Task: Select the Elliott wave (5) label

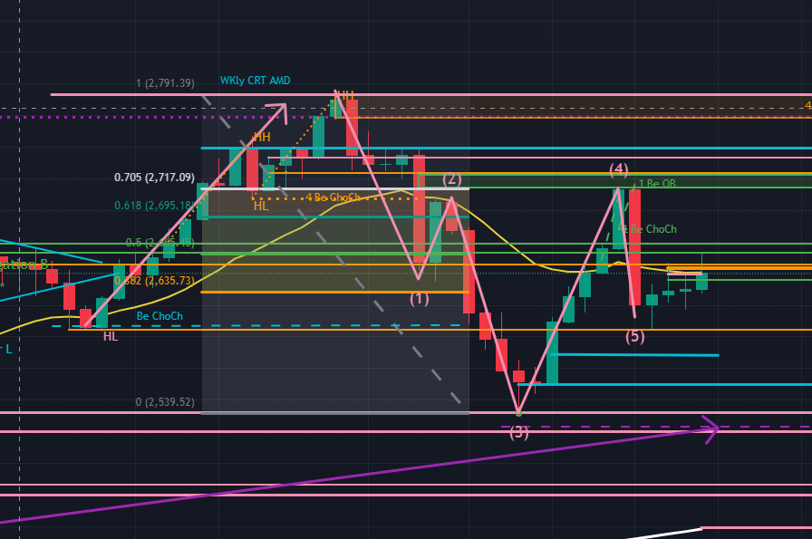Action: pyautogui.click(x=634, y=336)
